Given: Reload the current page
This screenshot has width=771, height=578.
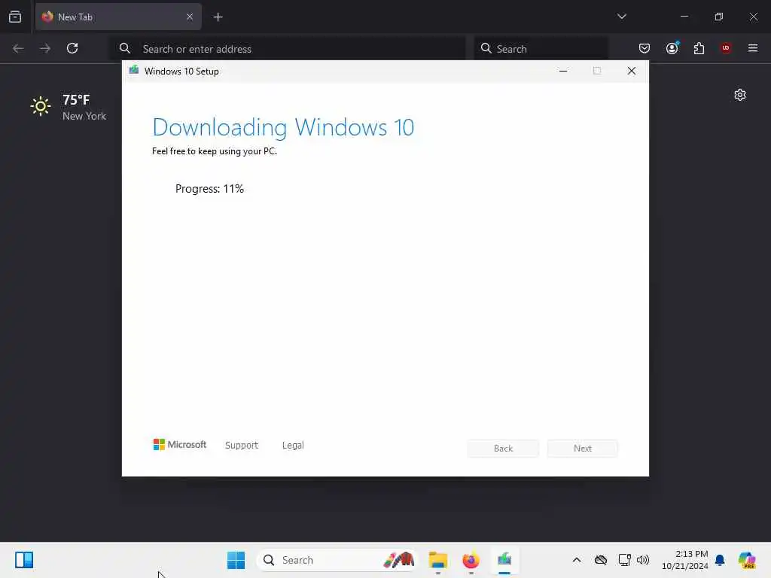Looking at the screenshot, I should [72, 48].
